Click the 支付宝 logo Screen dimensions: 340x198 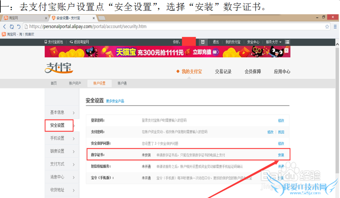click(59, 68)
